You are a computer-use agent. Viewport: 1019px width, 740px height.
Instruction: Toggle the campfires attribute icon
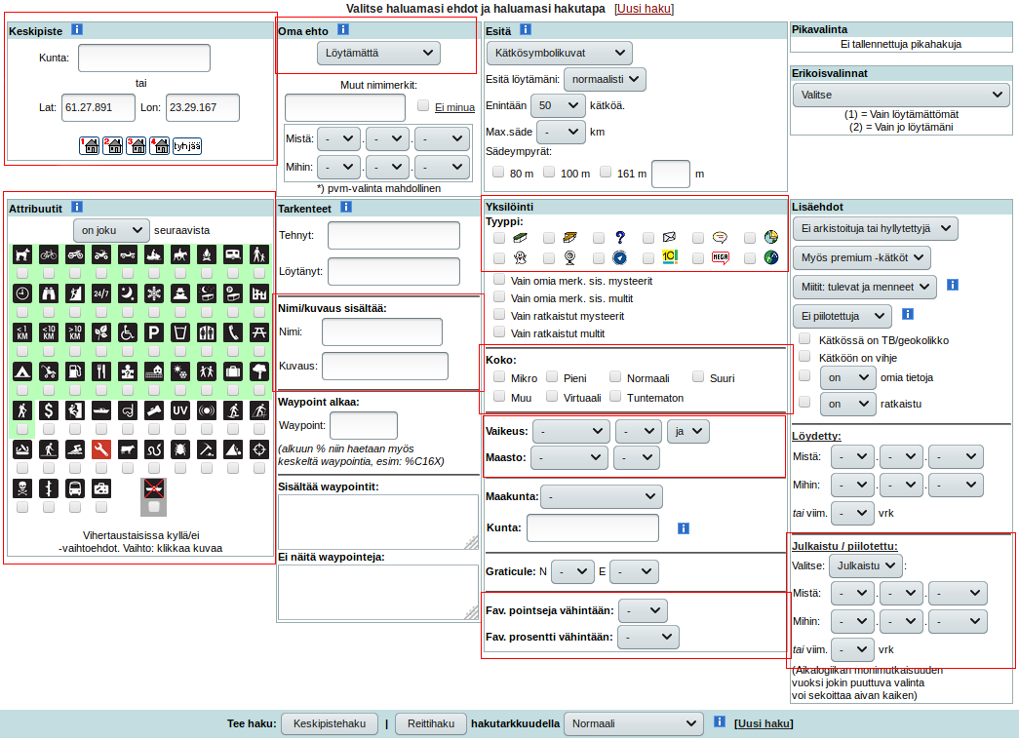click(207, 254)
